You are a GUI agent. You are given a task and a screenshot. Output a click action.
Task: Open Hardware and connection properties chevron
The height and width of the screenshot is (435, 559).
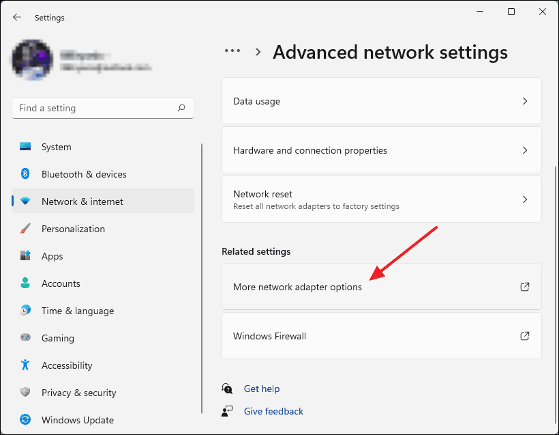(x=525, y=150)
